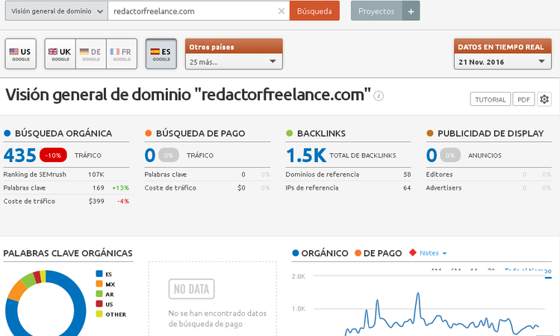Export report with PDF button
560x336 pixels.
[x=523, y=99]
